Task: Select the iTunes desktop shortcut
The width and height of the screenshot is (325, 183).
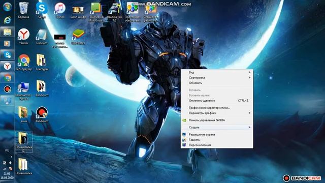Action: pyautogui.click(x=60, y=10)
